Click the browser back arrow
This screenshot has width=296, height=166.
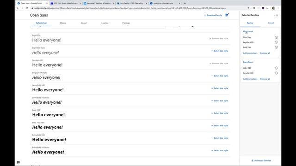point(18,8)
